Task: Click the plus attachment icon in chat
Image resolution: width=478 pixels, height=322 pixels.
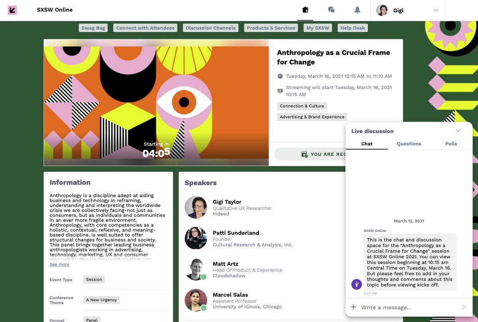Action: (x=353, y=307)
